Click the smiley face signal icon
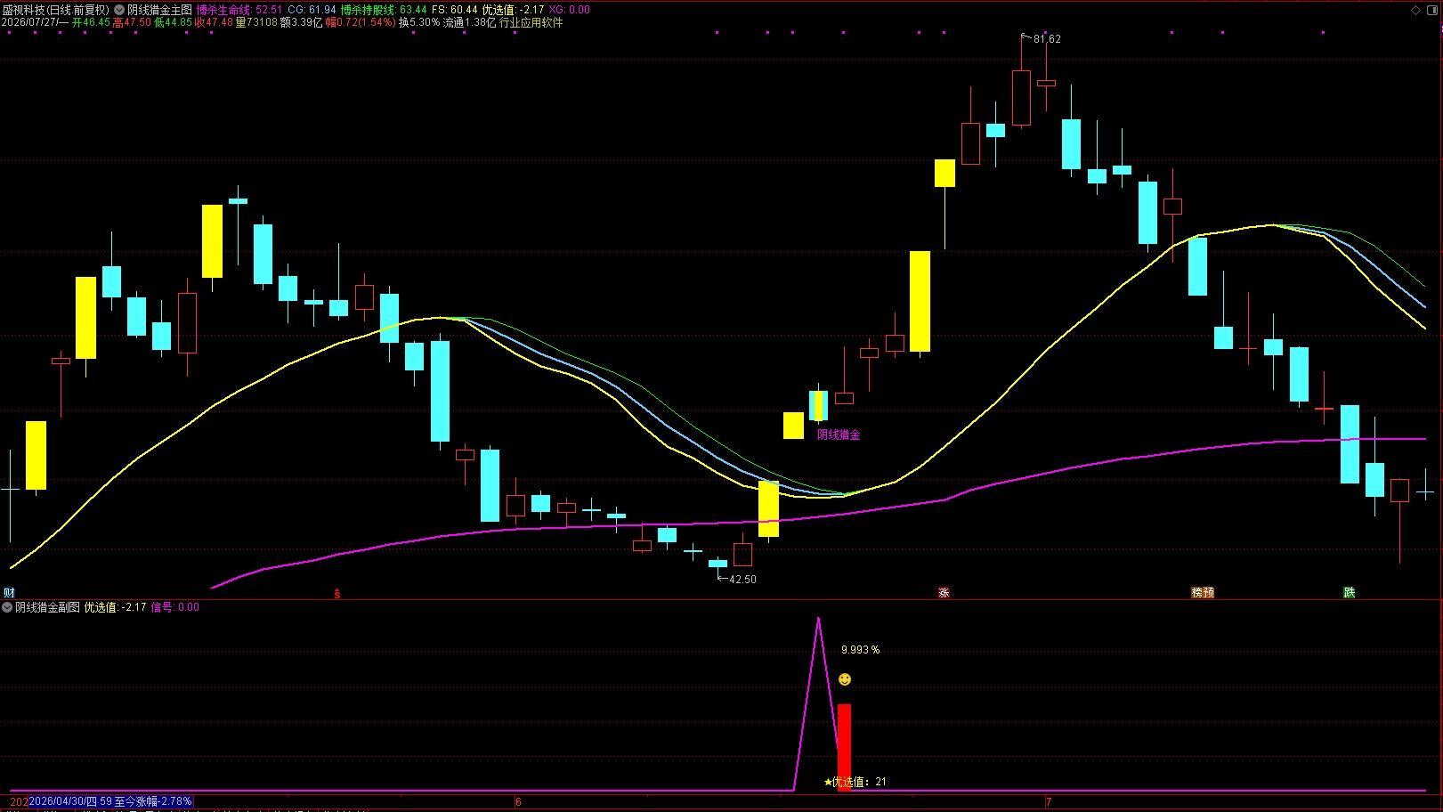 coord(845,679)
